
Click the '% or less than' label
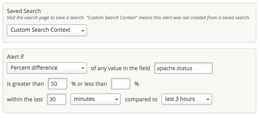click(x=89, y=84)
